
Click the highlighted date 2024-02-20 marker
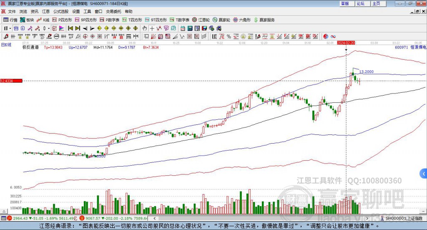pyautogui.click(x=346, y=43)
